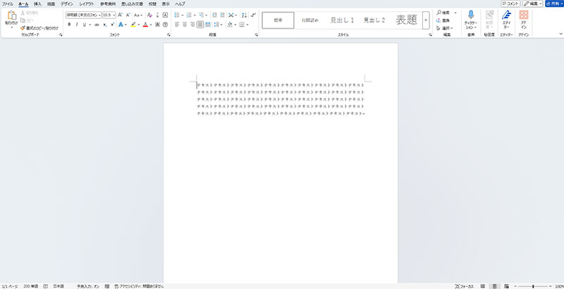Click the 共有 (Share) button
Viewport: 564px width, 289px height.
click(554, 4)
